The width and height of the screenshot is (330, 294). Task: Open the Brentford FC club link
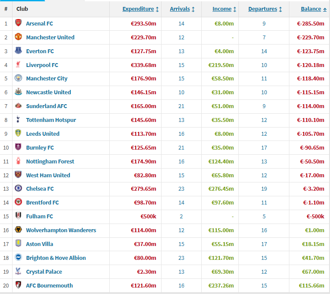tap(42, 203)
